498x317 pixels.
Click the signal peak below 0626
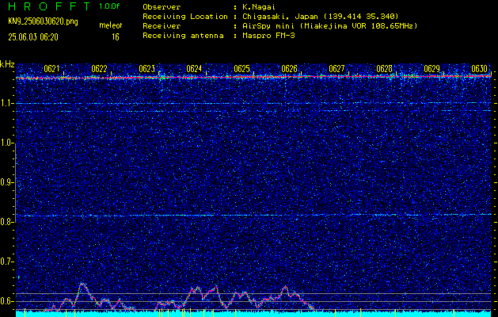pyautogui.click(x=285, y=288)
